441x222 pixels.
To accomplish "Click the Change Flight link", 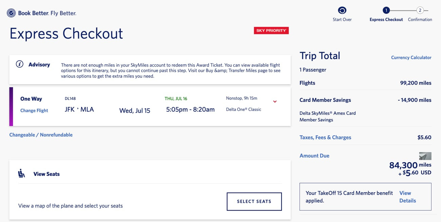I will click(x=34, y=110).
